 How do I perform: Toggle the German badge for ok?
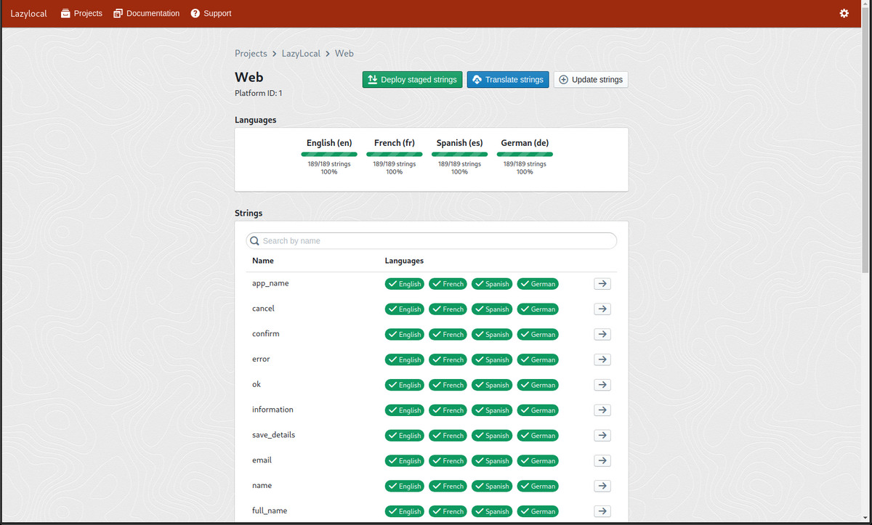(537, 385)
